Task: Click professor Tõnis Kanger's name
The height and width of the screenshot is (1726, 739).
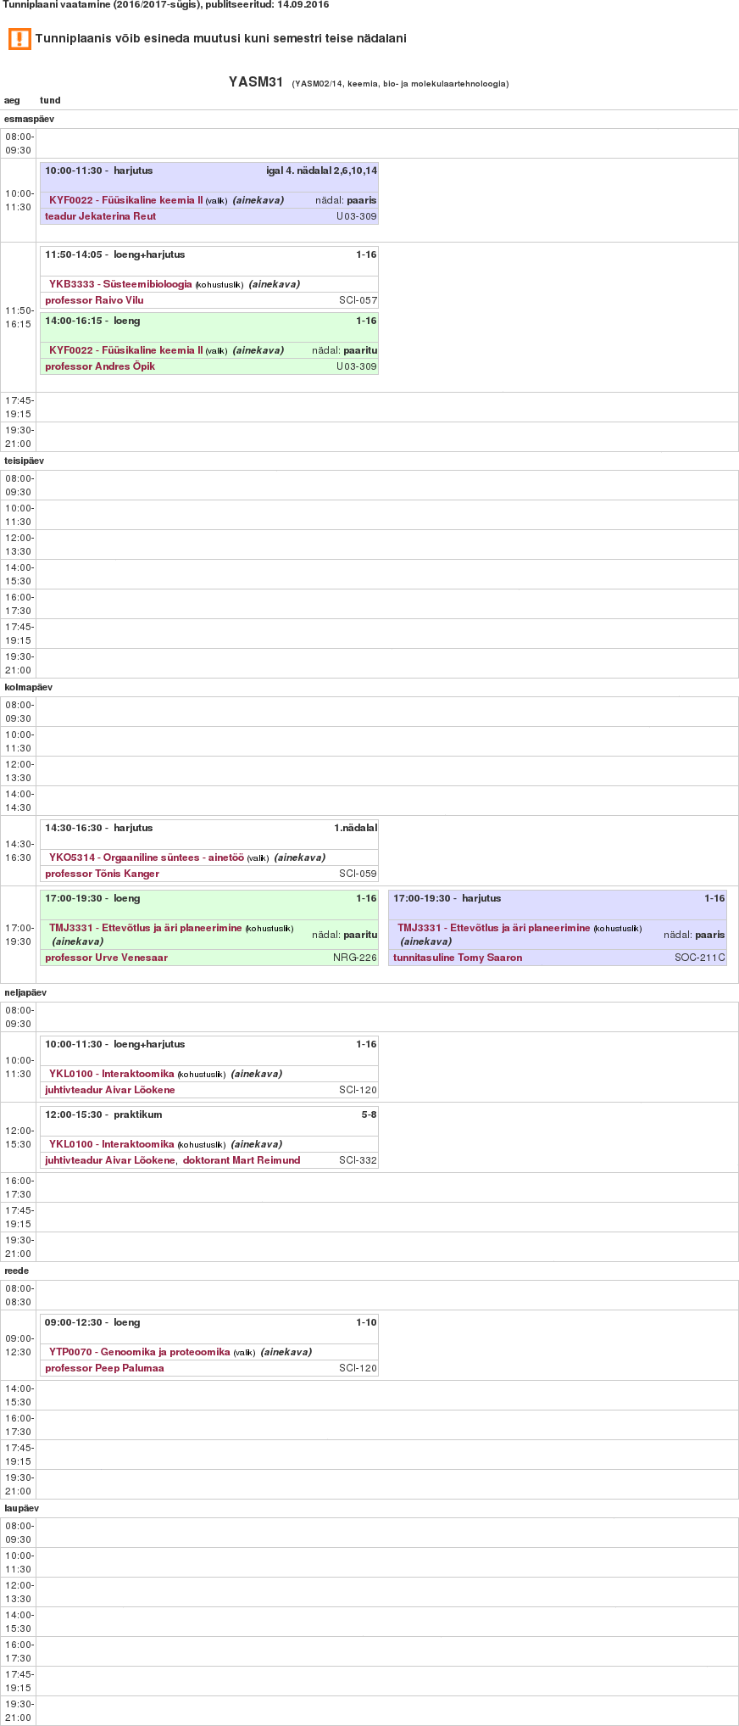Action: [102, 874]
